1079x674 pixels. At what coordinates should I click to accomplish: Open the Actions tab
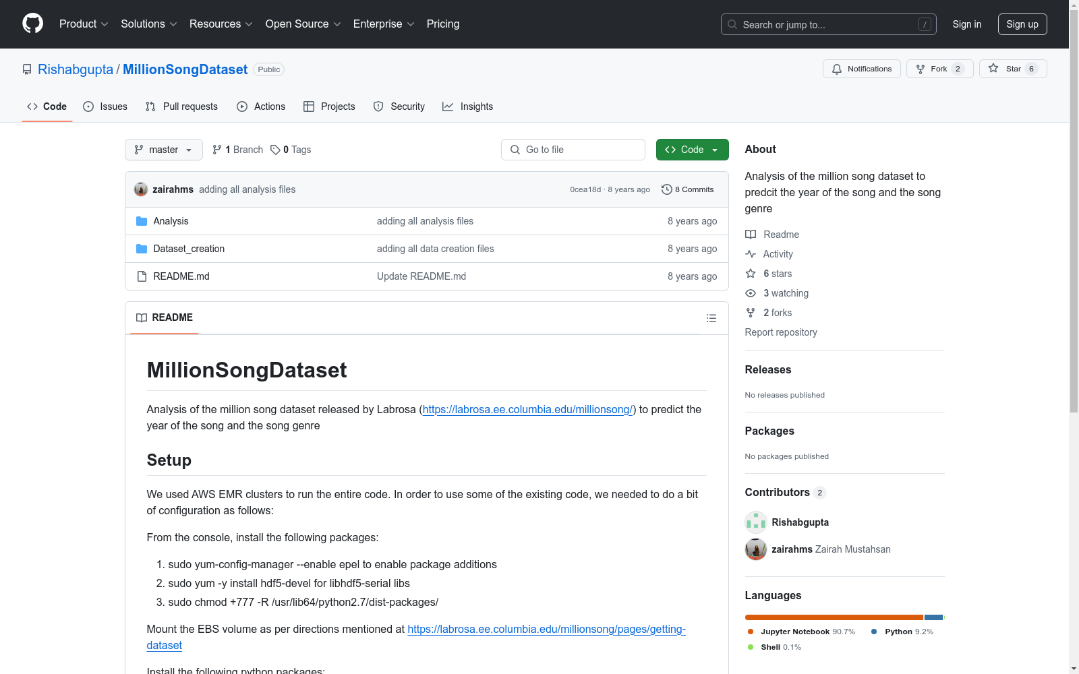(x=261, y=106)
